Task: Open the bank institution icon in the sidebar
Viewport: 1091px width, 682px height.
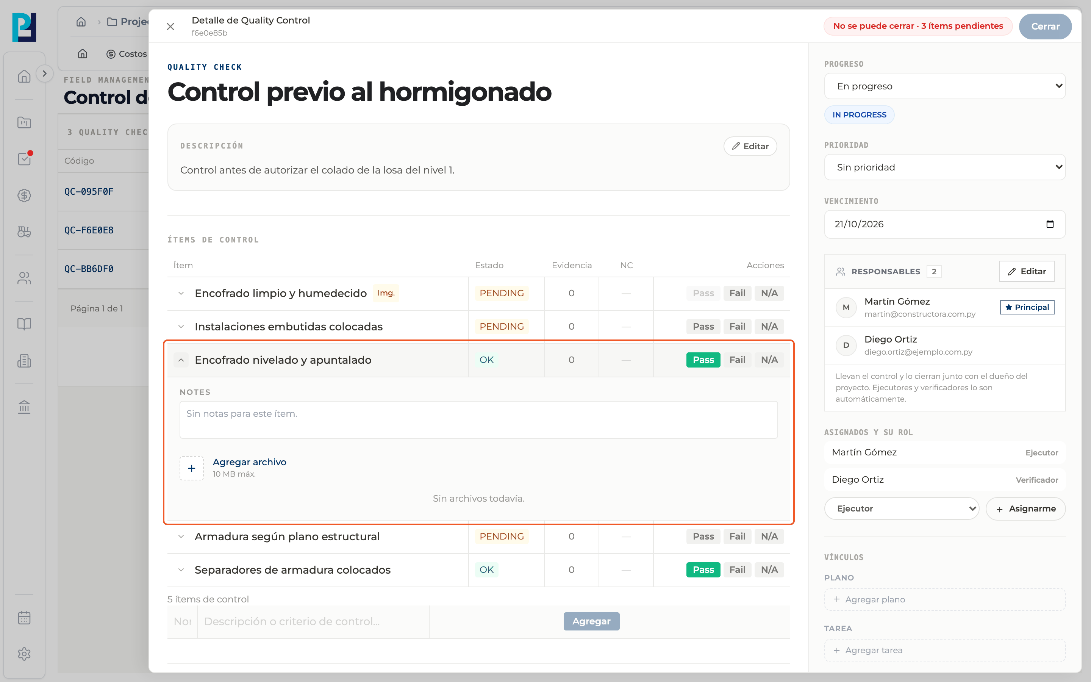Action: click(24, 407)
